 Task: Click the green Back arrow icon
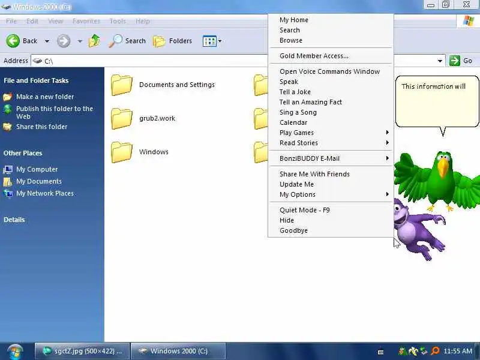pyautogui.click(x=13, y=41)
